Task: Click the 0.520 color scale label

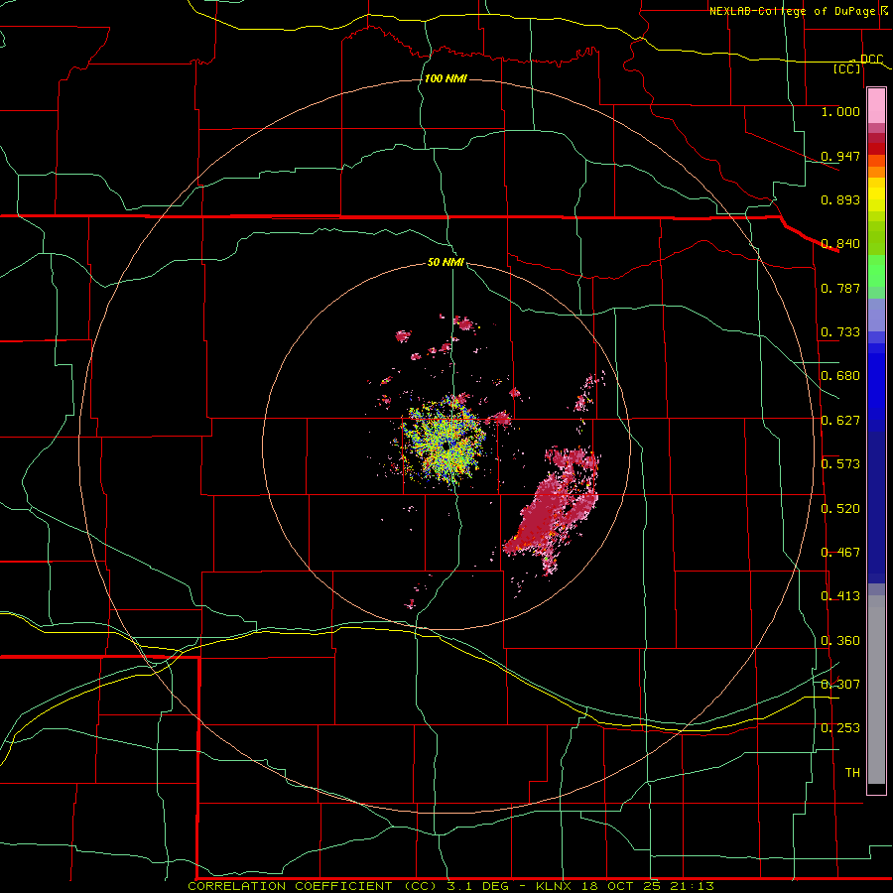Action: tap(840, 509)
